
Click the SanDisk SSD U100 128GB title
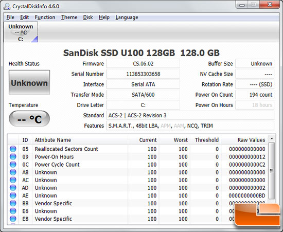(x=141, y=53)
